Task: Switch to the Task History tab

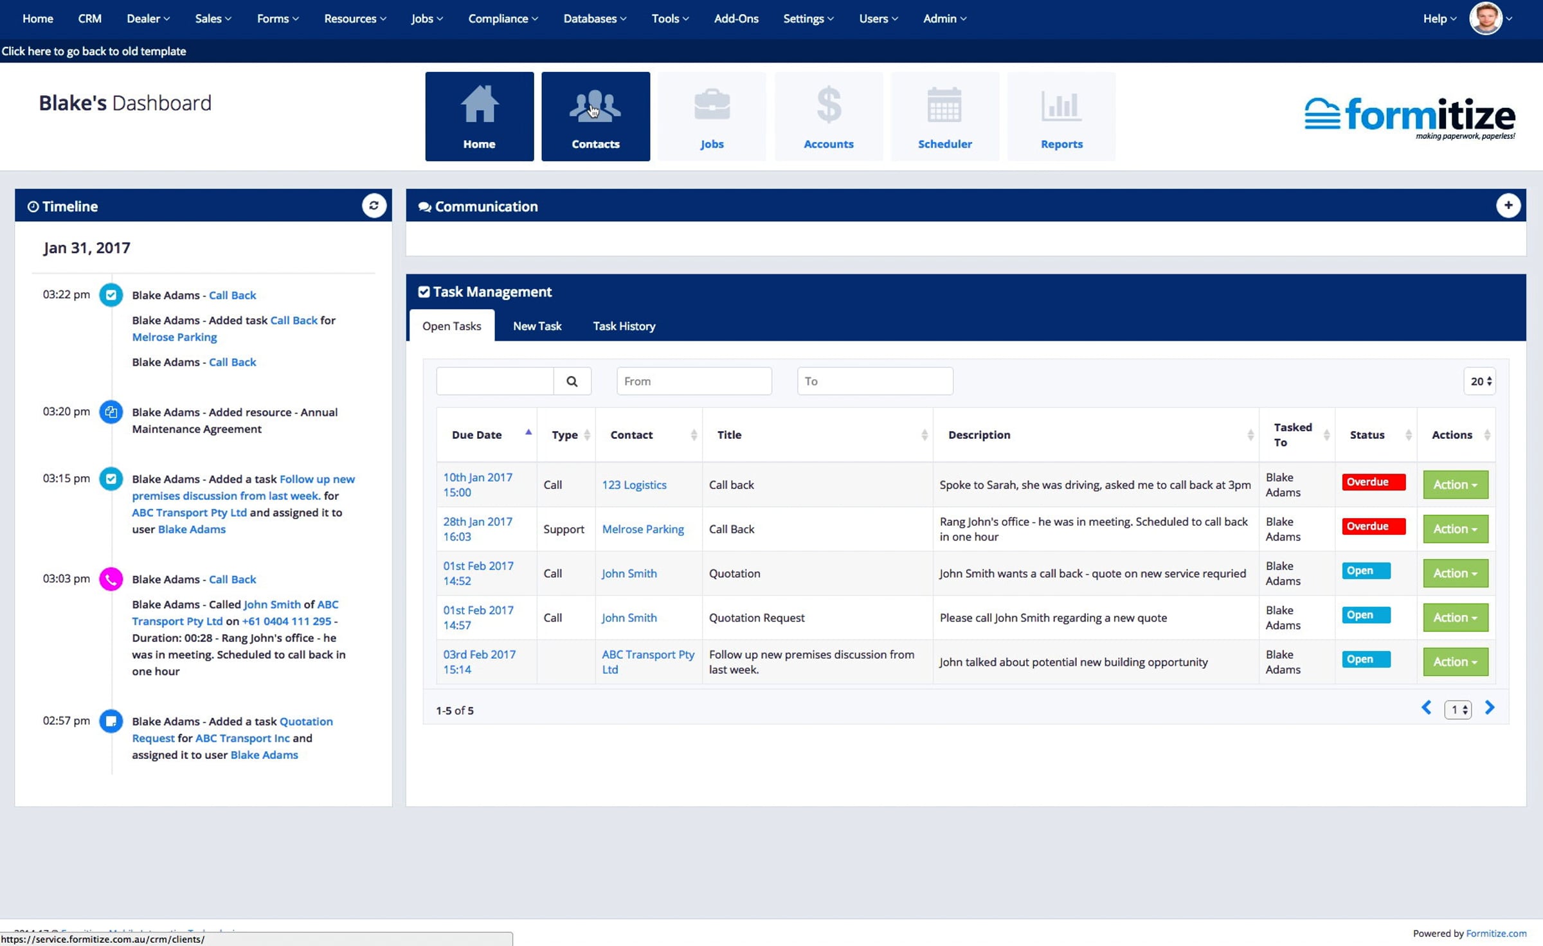Action: (624, 326)
